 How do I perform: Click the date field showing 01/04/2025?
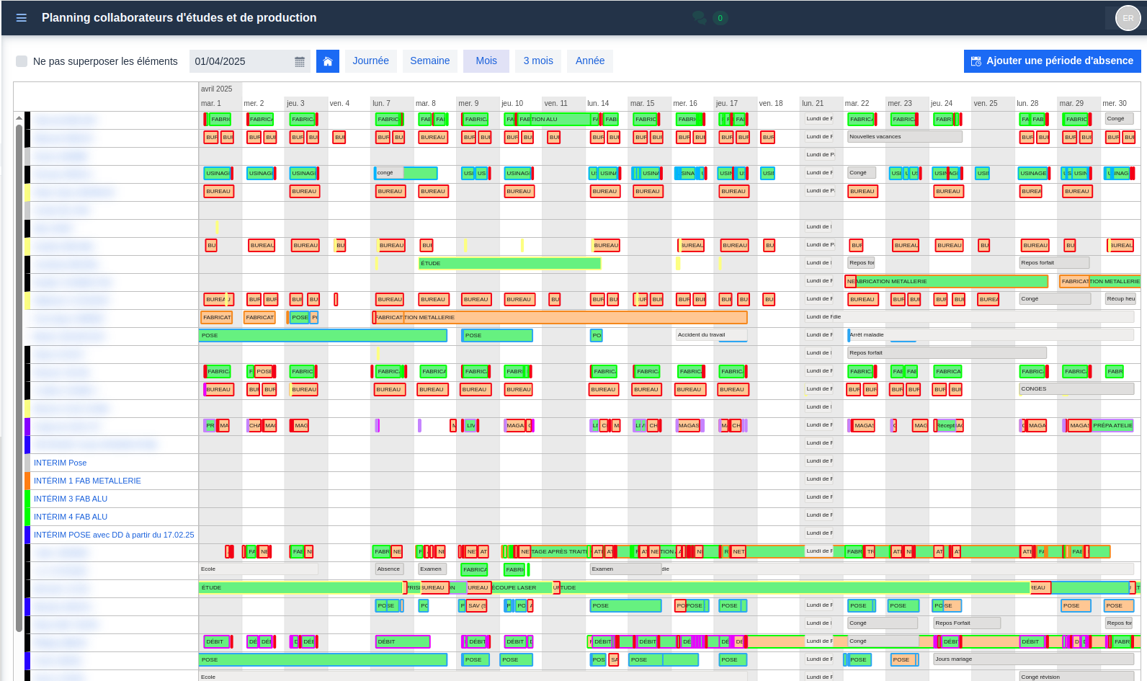tap(241, 61)
